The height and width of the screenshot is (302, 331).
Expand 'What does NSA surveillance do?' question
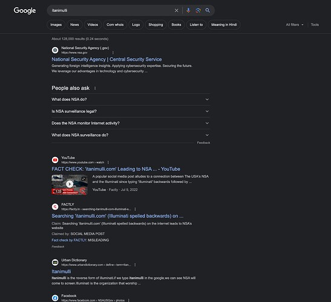131,135
